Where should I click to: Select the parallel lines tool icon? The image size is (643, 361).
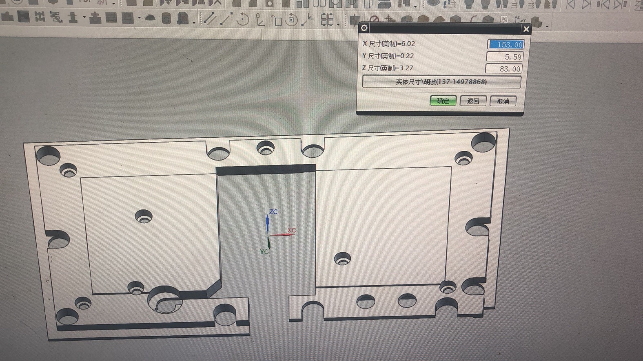pyautogui.click(x=210, y=19)
